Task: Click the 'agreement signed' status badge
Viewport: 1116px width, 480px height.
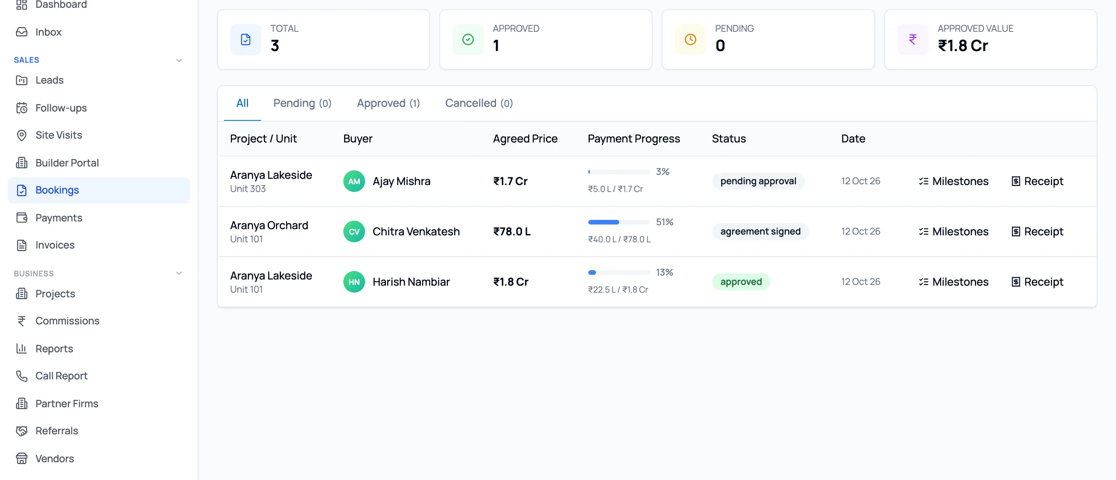Action: [x=760, y=231]
